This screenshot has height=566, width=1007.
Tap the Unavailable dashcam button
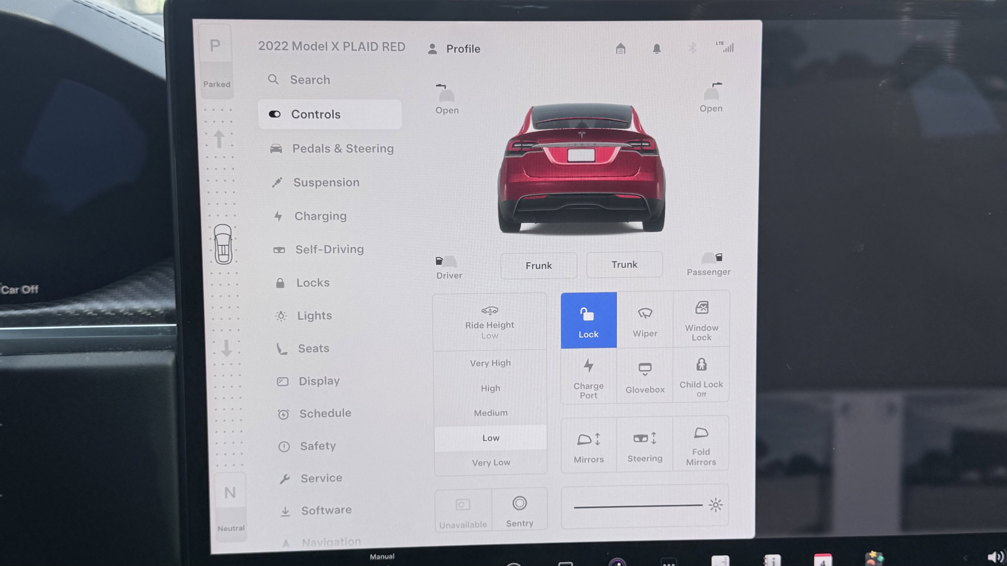point(463,510)
